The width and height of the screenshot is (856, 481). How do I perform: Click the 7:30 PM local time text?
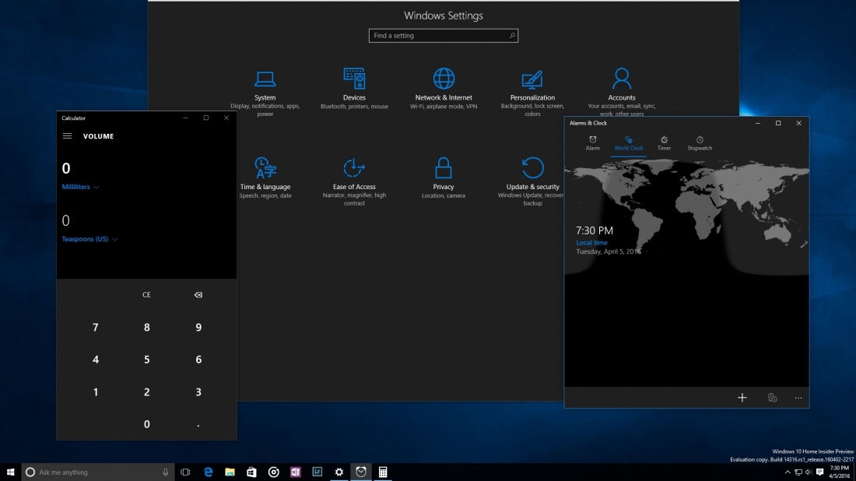[595, 230]
